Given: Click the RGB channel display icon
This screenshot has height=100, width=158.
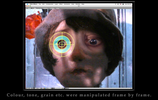Looking at the screenshot, I should (45, 88).
